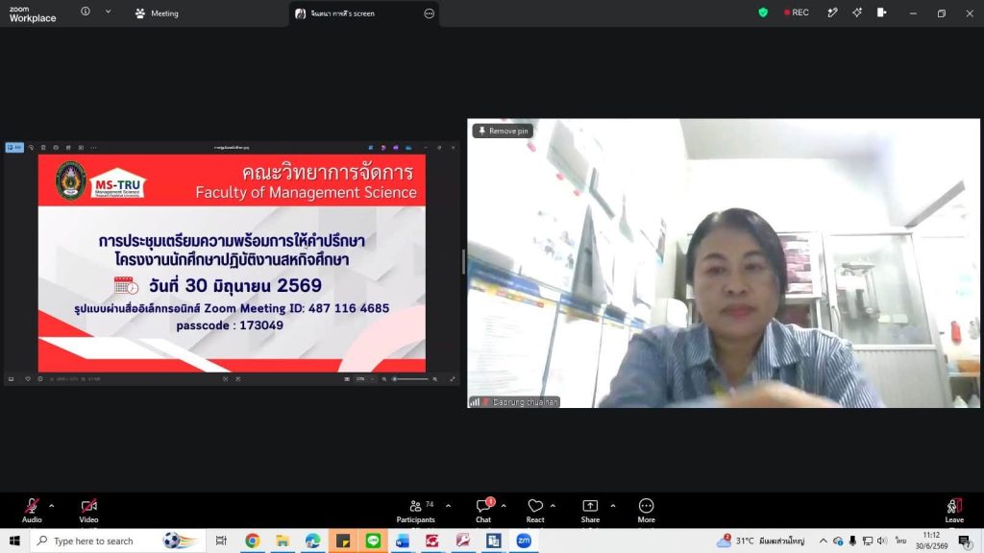Select the Meeting tab

(157, 13)
